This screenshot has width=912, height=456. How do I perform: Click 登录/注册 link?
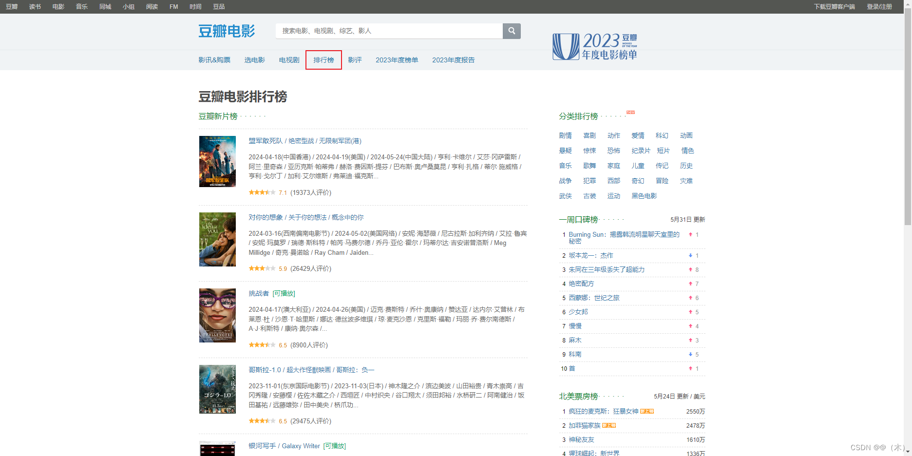[x=879, y=7]
